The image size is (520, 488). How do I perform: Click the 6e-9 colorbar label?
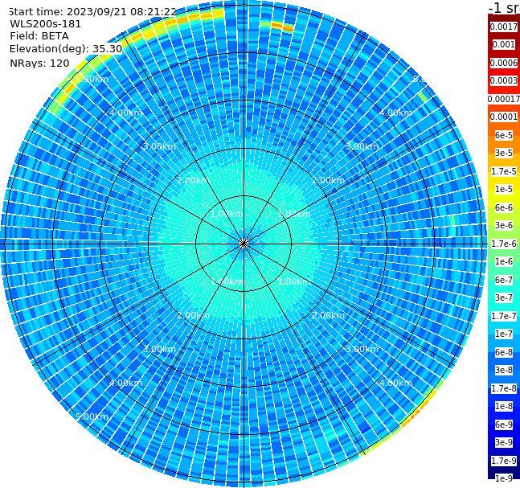[x=503, y=424]
